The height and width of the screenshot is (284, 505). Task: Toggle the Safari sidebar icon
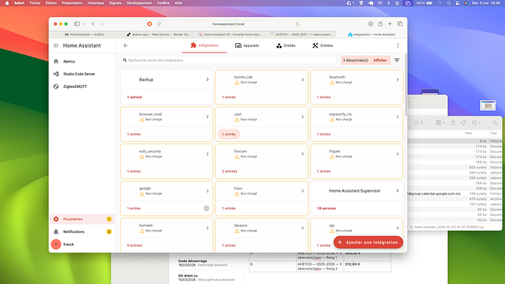tap(77, 24)
